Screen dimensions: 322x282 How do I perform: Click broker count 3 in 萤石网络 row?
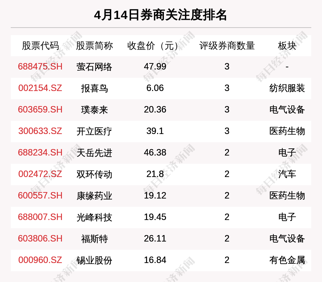tap(227, 67)
